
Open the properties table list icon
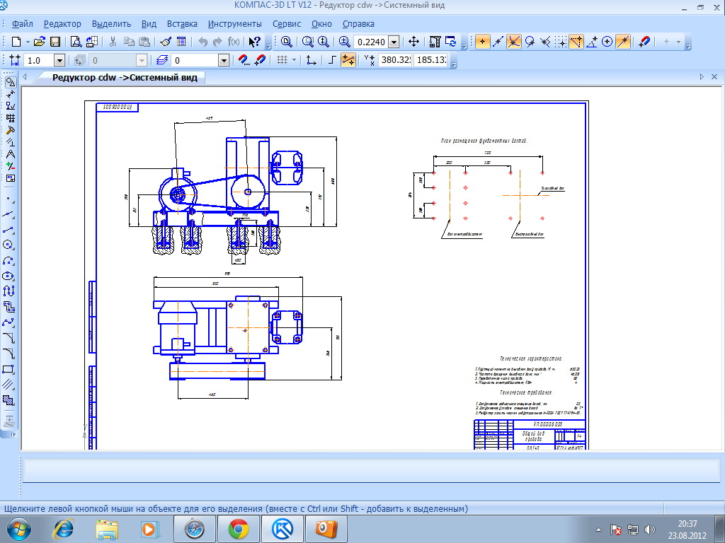[x=181, y=42]
